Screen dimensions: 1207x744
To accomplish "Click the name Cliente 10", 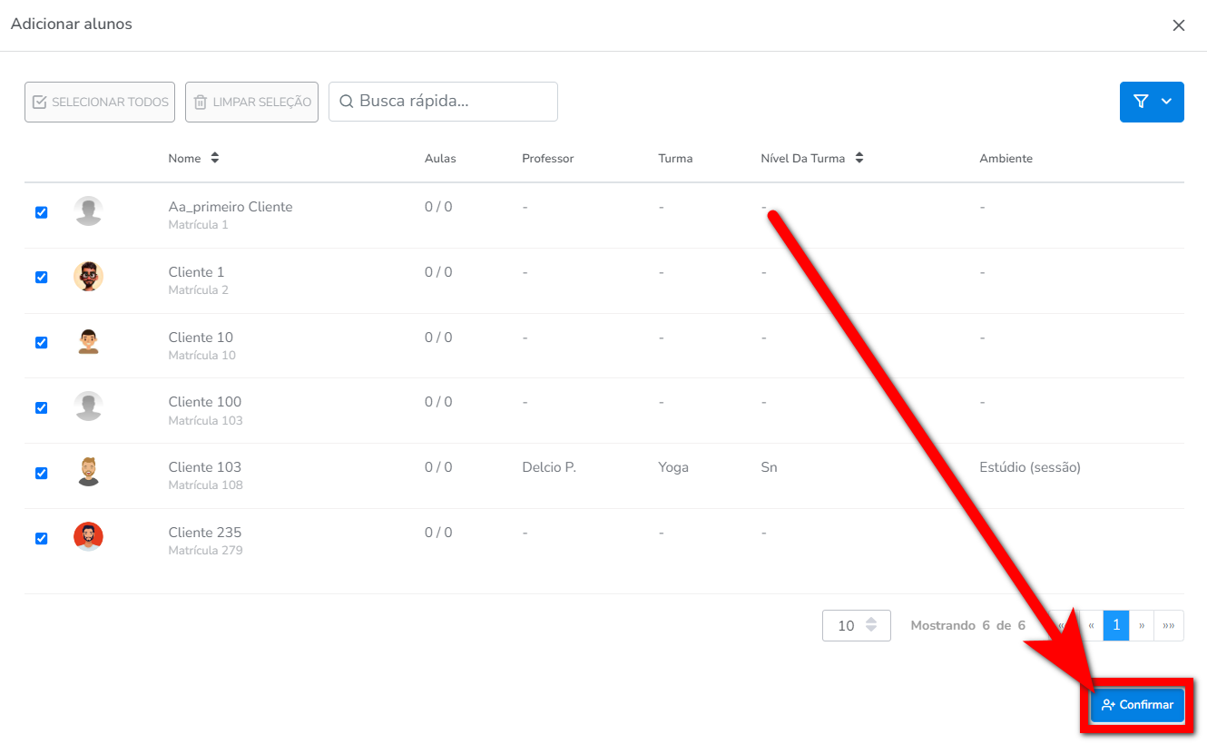I will [x=201, y=338].
